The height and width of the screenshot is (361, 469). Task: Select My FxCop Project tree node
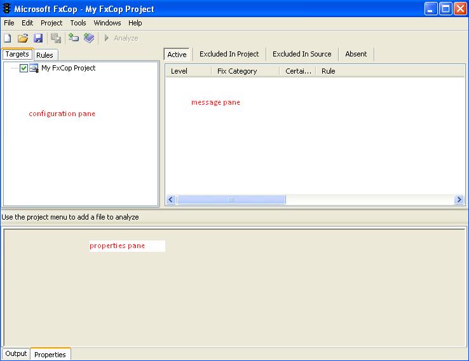(68, 68)
